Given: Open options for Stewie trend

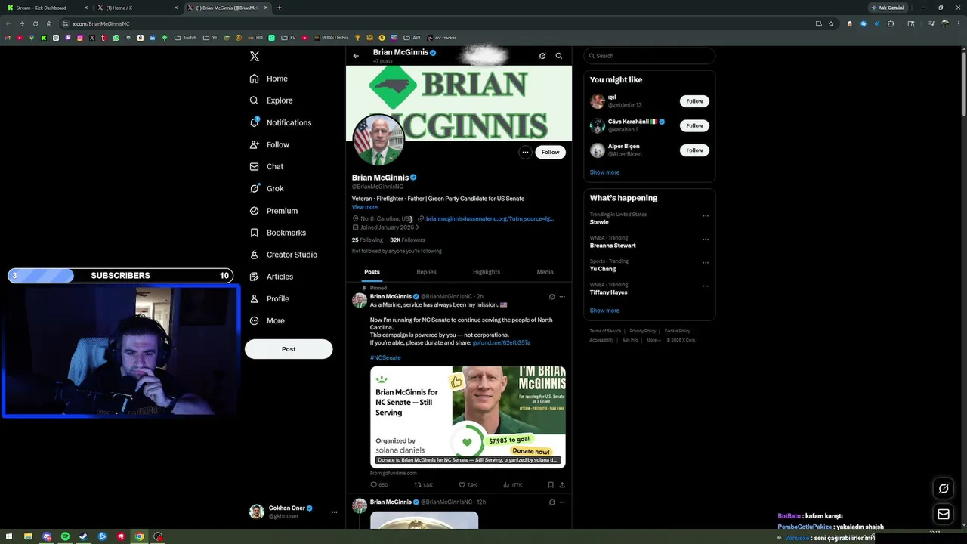Looking at the screenshot, I should pos(706,216).
